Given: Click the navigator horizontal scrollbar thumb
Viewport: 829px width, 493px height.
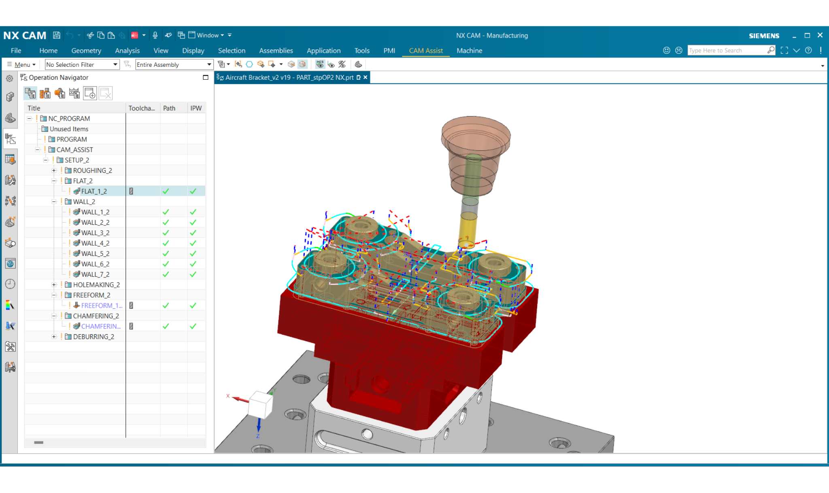Looking at the screenshot, I should [x=38, y=442].
